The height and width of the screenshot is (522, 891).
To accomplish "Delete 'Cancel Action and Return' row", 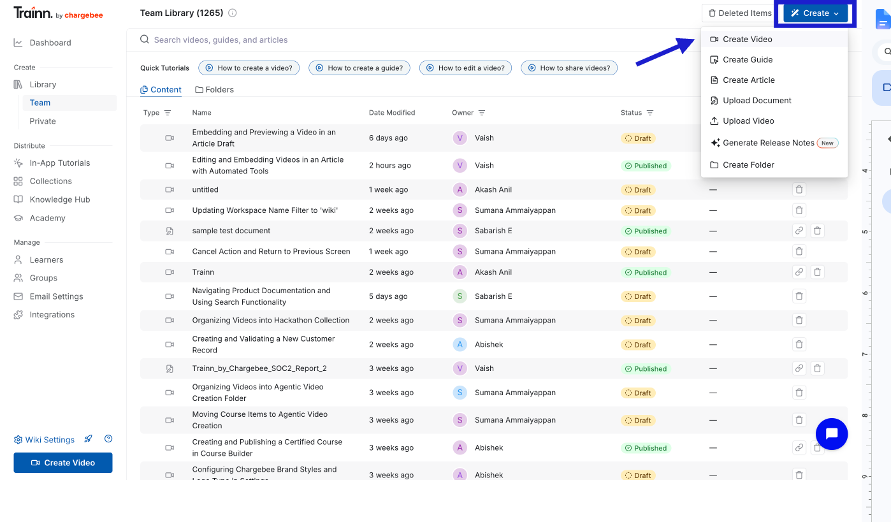I will coord(799,251).
